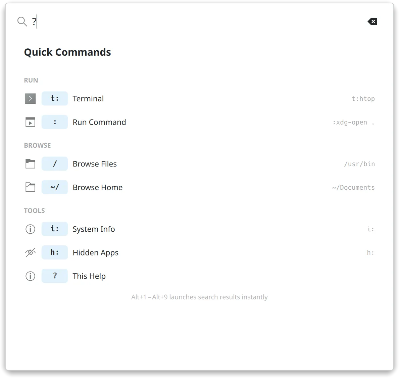399x378 pixels.
Task: Open the Hidden Apps entry
Action: pos(199,252)
